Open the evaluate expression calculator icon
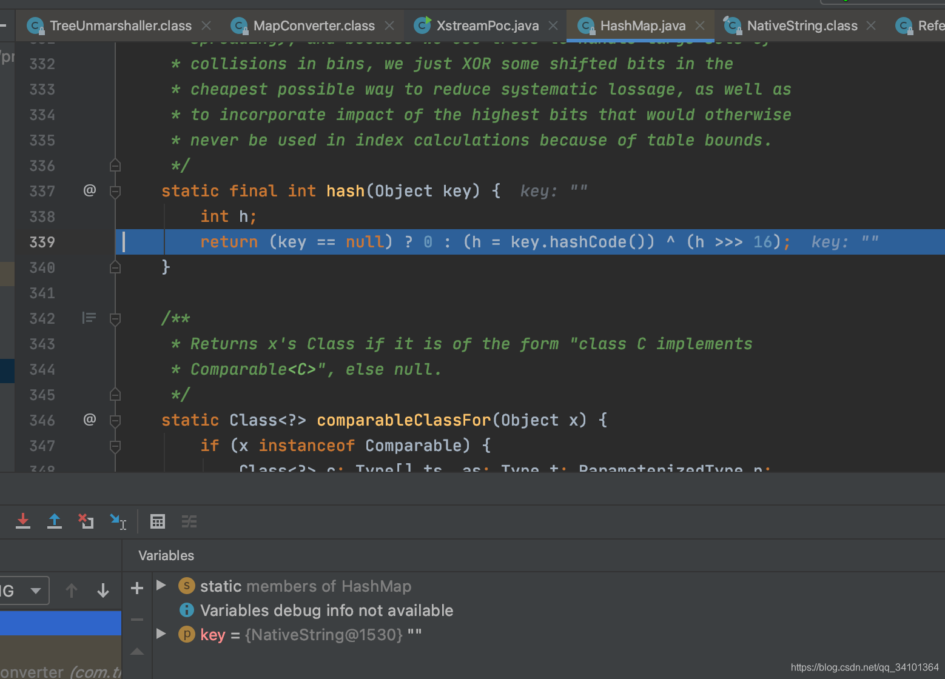This screenshot has width=945, height=679. click(158, 521)
